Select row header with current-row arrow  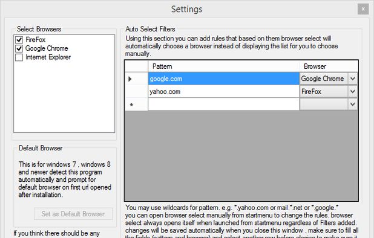136,79
